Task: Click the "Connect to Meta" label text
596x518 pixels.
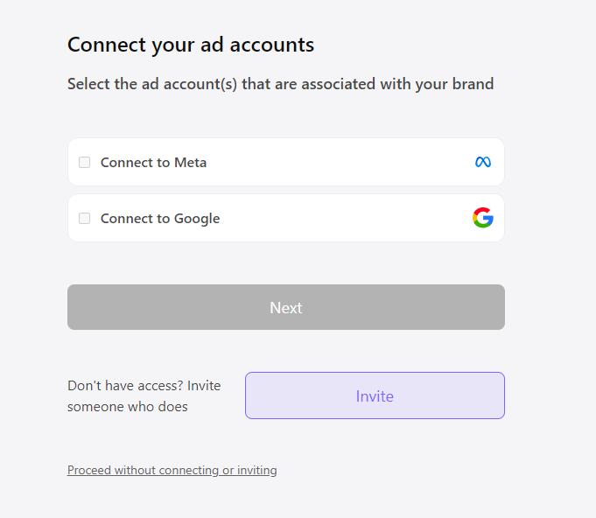Action: click(153, 162)
